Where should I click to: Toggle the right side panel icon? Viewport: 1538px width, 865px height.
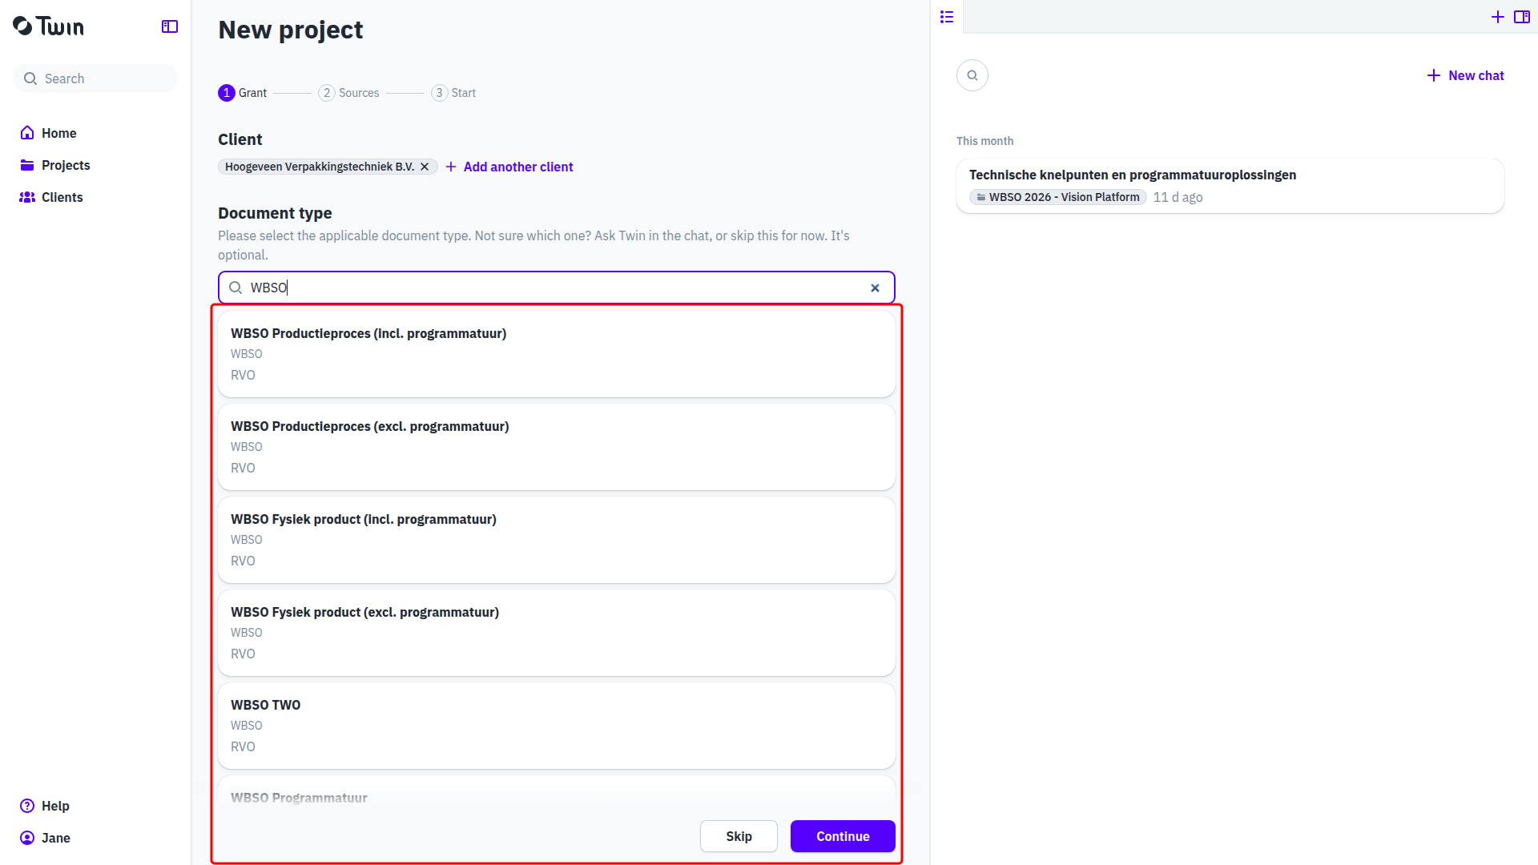point(1522,17)
